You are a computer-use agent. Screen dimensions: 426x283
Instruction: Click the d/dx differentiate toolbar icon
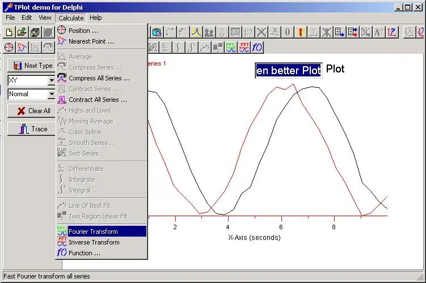tap(165, 48)
